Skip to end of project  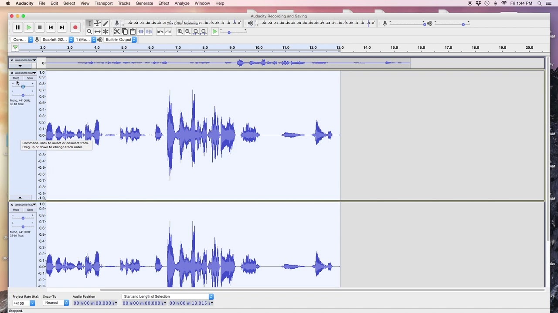point(62,27)
